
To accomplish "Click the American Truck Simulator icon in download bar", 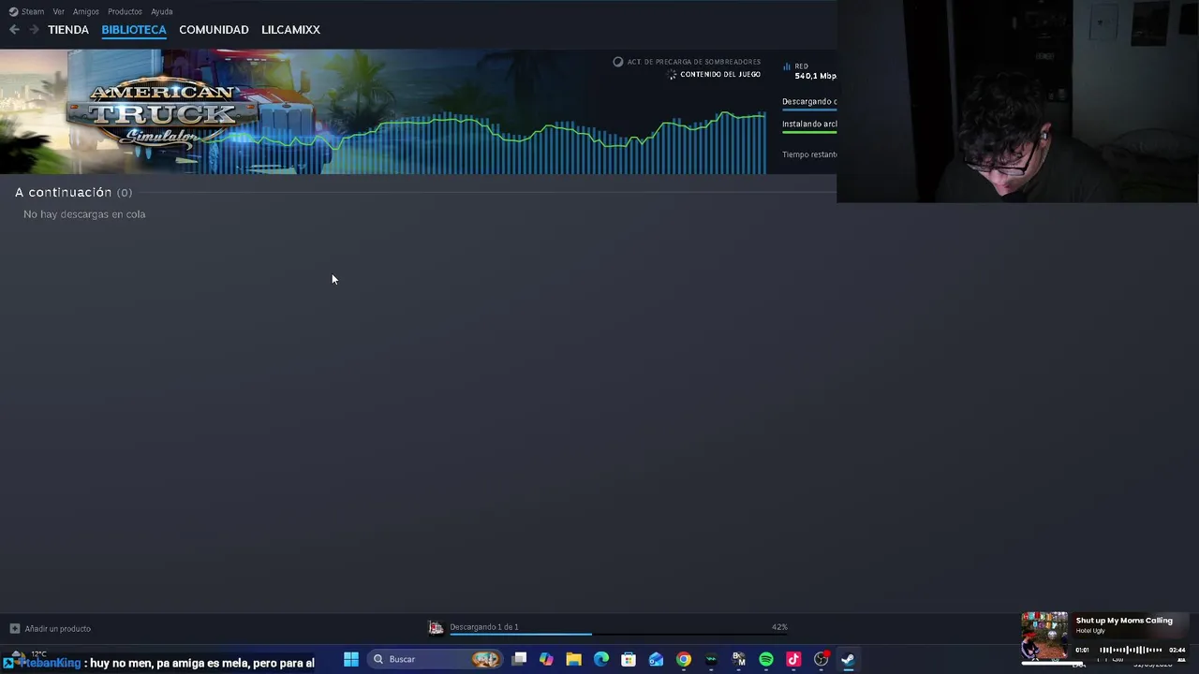I will 436,627.
